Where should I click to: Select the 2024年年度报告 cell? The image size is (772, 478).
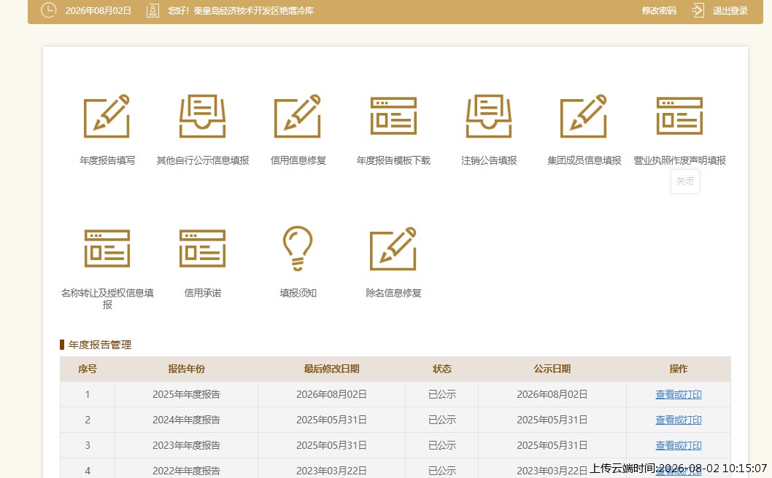coord(186,420)
